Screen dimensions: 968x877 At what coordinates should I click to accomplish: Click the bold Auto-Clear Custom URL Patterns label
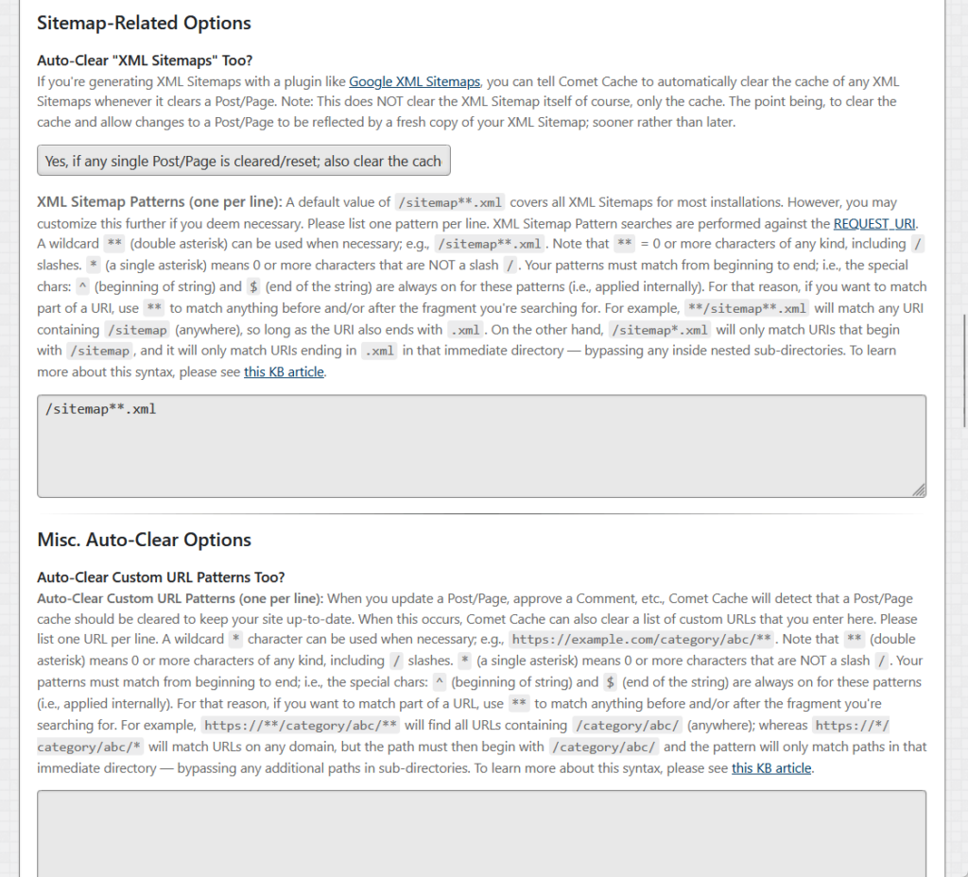tap(180, 598)
